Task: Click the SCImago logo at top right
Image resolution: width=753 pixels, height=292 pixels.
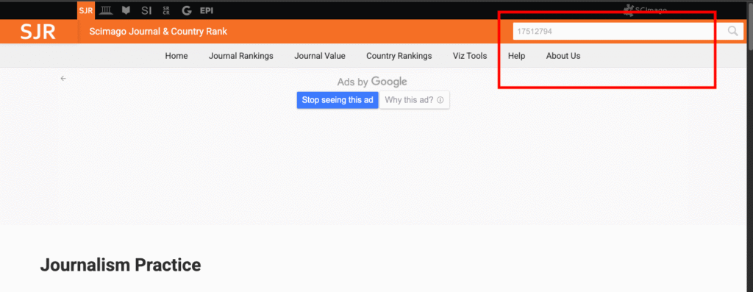Action: pos(645,10)
